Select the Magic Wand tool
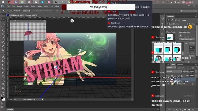Screen dimensions: 198x111 [2, 31]
